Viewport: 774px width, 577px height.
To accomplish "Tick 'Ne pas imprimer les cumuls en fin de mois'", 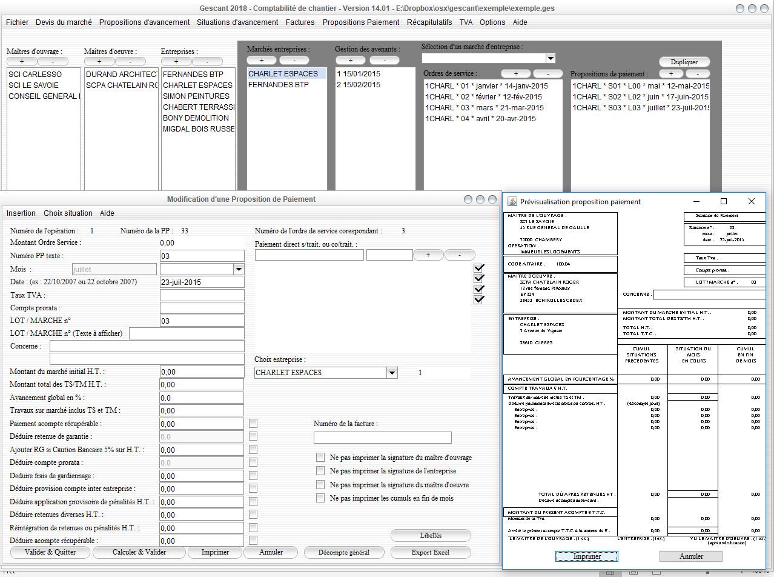I will click(x=320, y=498).
